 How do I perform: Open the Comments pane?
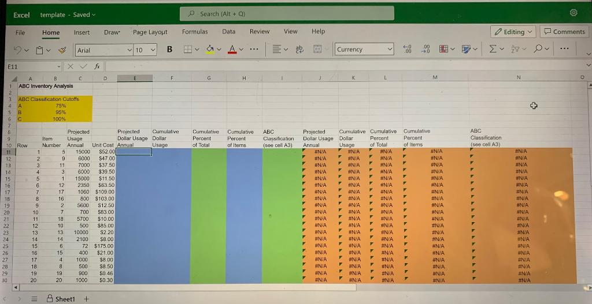click(x=564, y=32)
